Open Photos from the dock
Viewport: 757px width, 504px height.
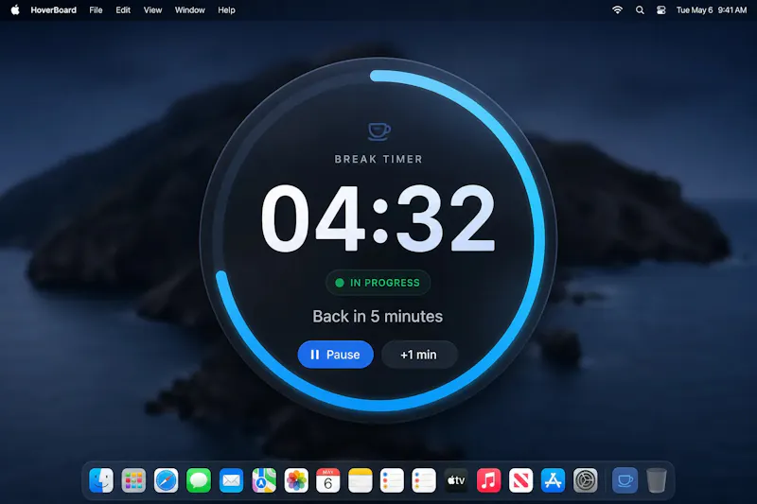296,480
